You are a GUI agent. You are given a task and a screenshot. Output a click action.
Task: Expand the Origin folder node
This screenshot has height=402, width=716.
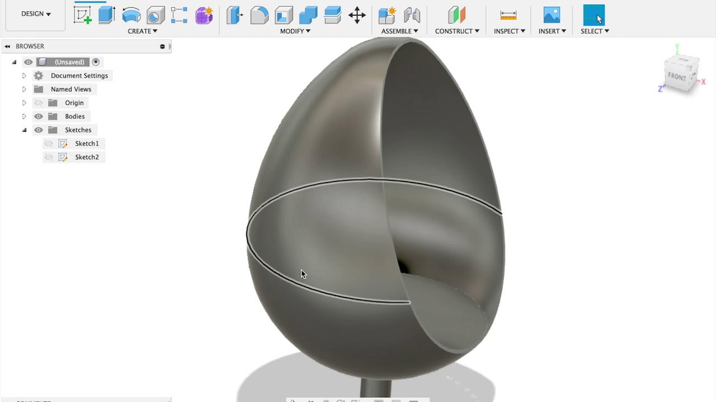point(24,103)
